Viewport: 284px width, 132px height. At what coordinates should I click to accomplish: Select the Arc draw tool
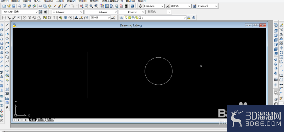click(x=7, y=48)
